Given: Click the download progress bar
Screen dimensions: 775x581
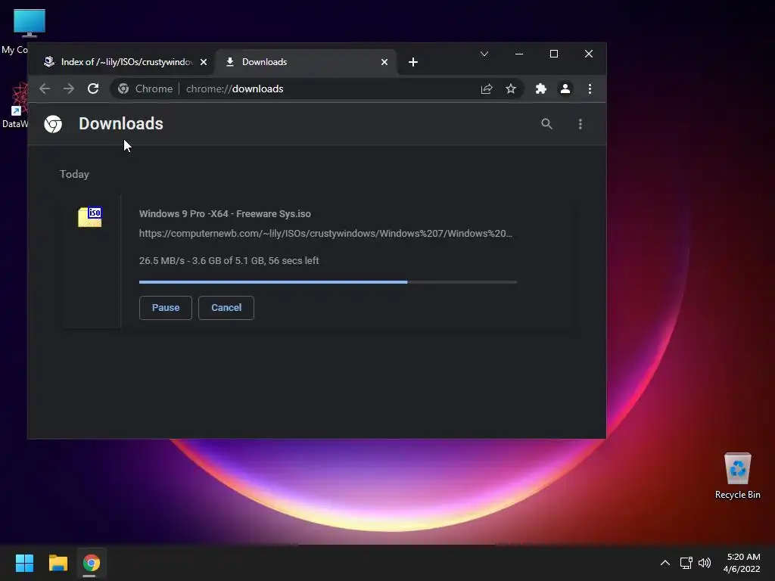Looking at the screenshot, I should pos(328,282).
